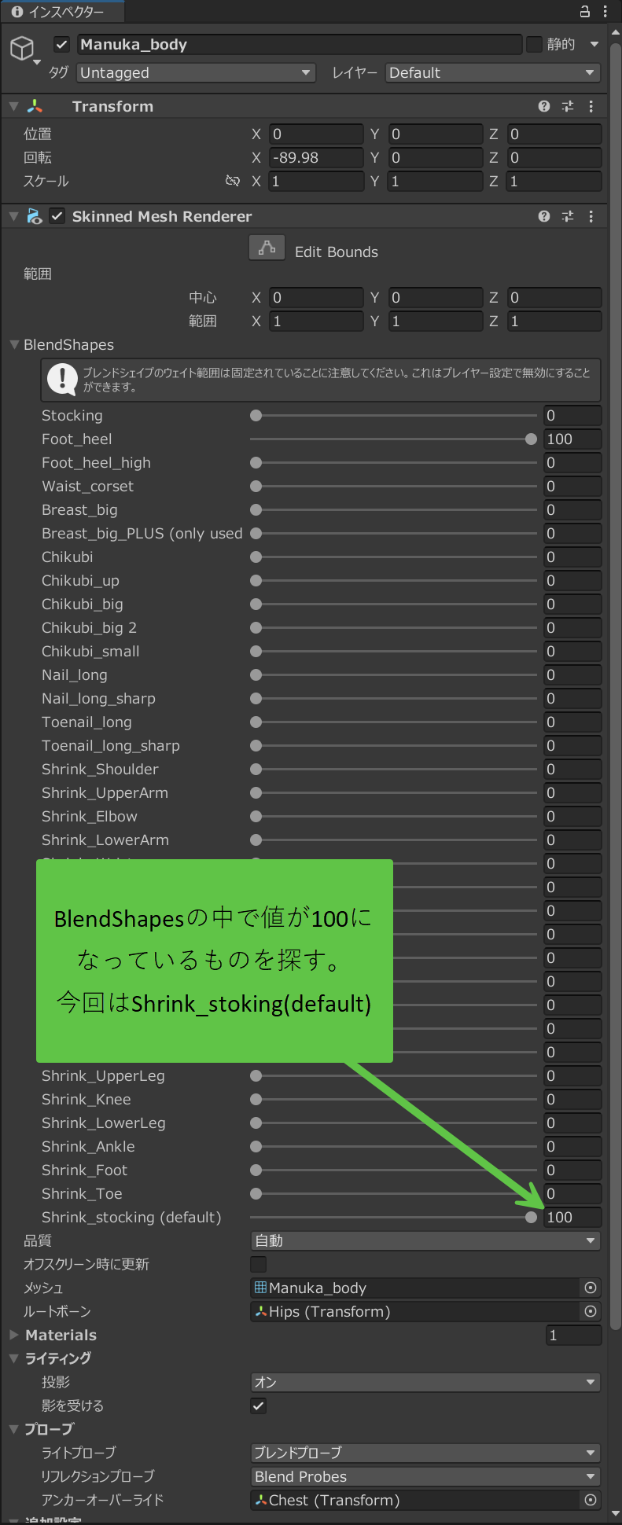Click the Foot_heel blendshape slider handle

tap(531, 439)
